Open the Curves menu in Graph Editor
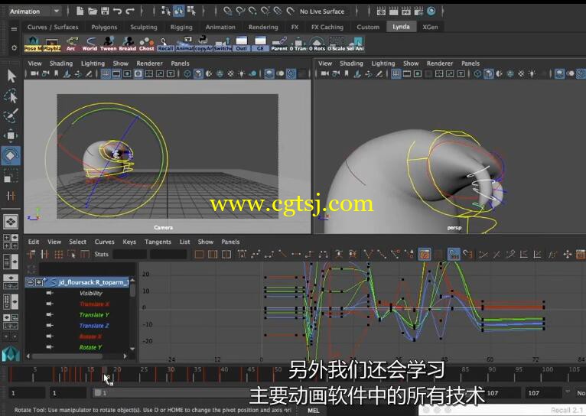586x416 pixels. [x=104, y=242]
